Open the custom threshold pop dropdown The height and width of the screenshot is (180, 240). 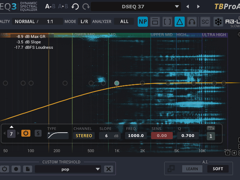pos(68,169)
